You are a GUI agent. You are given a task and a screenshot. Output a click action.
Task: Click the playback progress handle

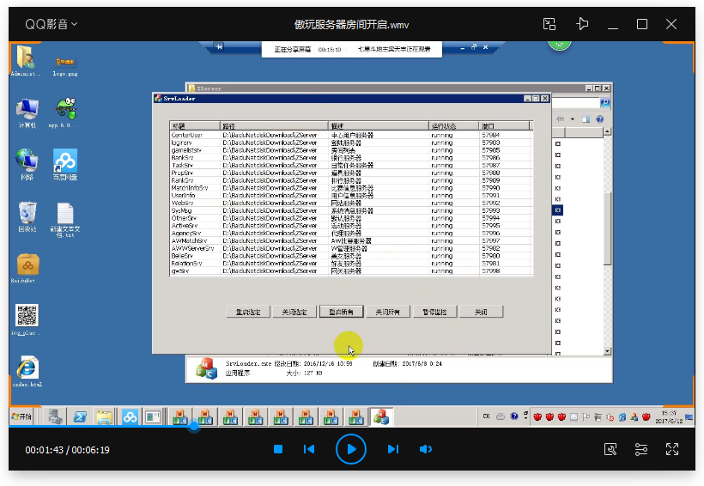[193, 426]
